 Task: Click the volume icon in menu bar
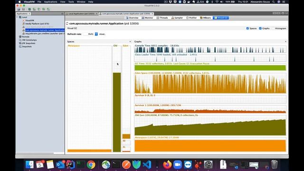pos(222,2)
